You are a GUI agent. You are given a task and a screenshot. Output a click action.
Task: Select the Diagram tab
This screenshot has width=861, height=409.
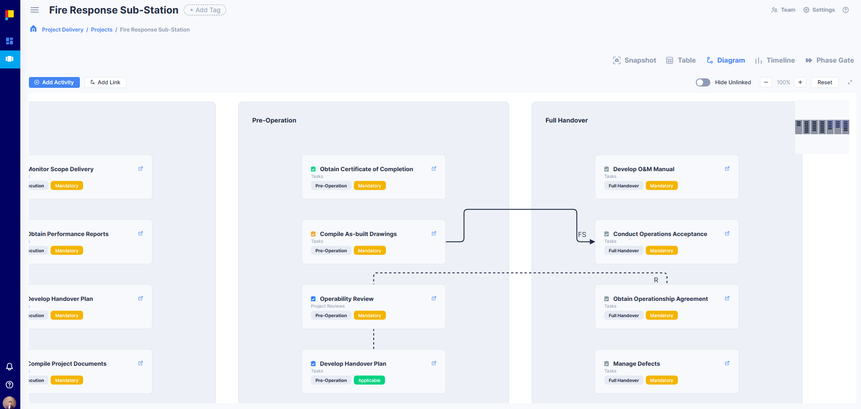(x=726, y=60)
